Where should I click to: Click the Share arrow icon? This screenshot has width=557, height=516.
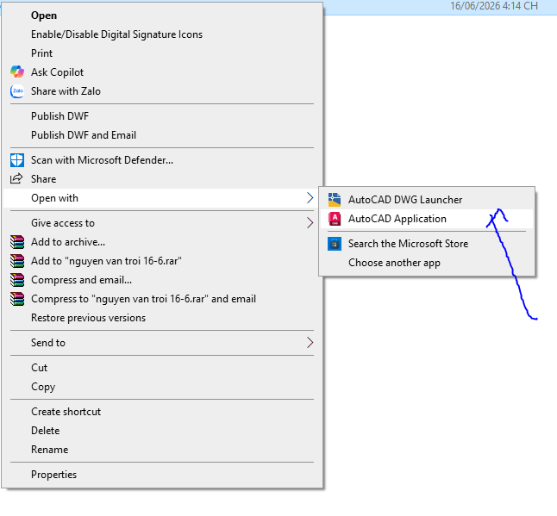pos(16,178)
